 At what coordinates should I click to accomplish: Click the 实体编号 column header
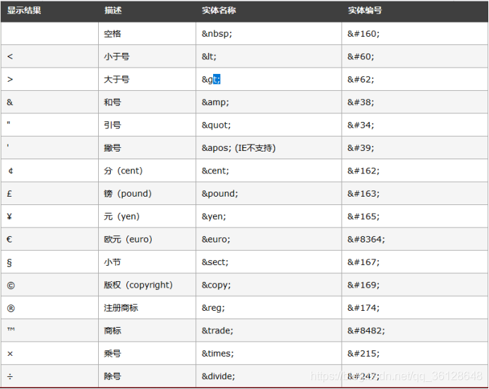[365, 11]
